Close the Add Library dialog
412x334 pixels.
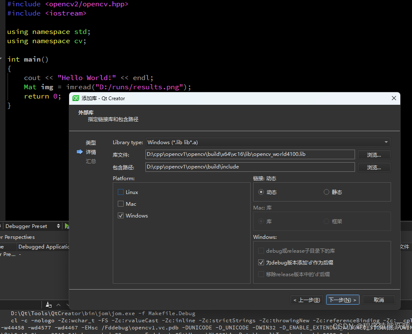click(x=394, y=98)
